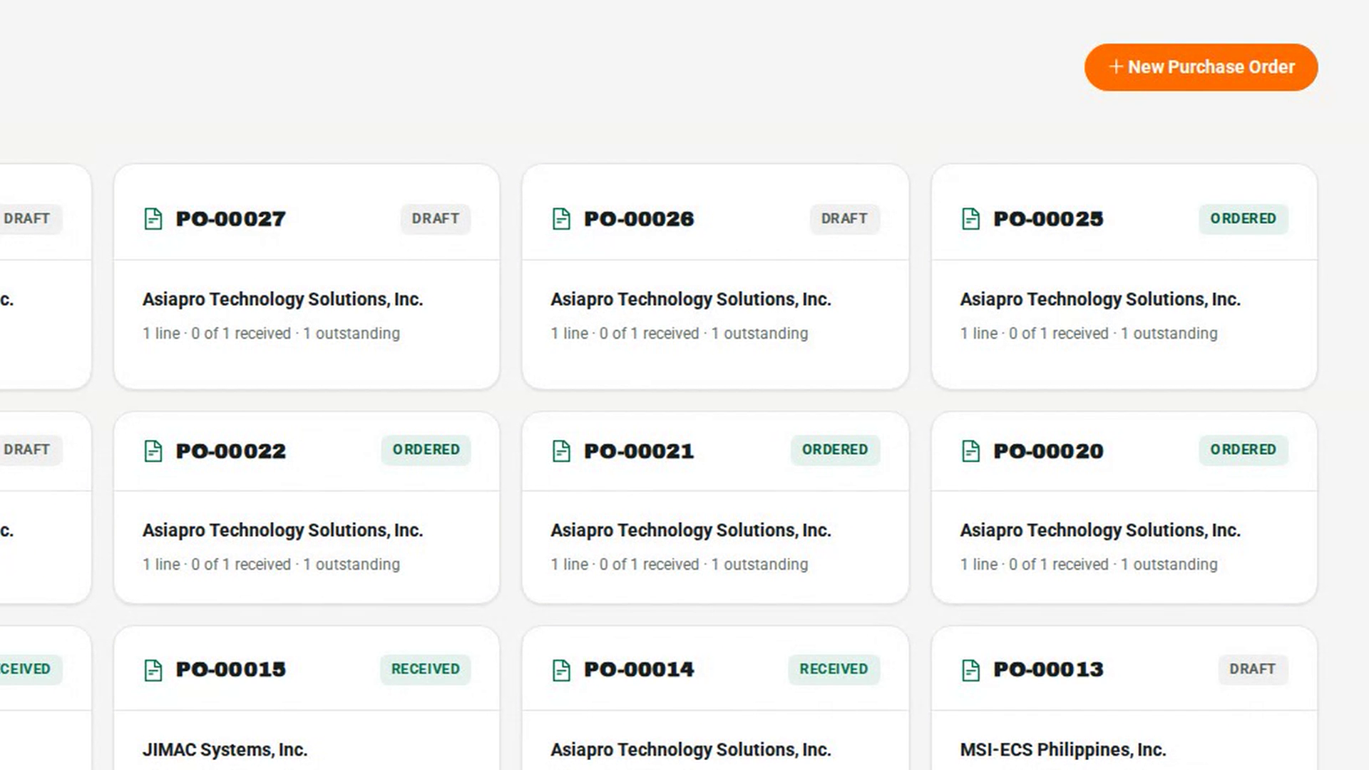
Task: Open purchase order PO-00015
Action: coord(231,669)
